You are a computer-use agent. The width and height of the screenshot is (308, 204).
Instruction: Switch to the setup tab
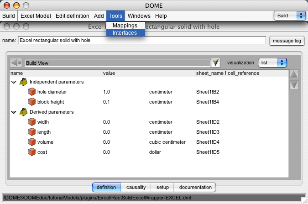pos(162,187)
